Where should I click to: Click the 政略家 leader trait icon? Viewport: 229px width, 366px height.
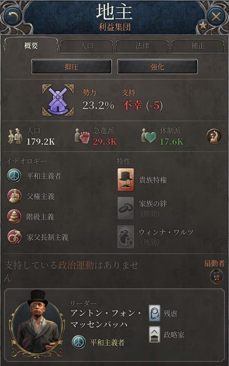point(155,335)
